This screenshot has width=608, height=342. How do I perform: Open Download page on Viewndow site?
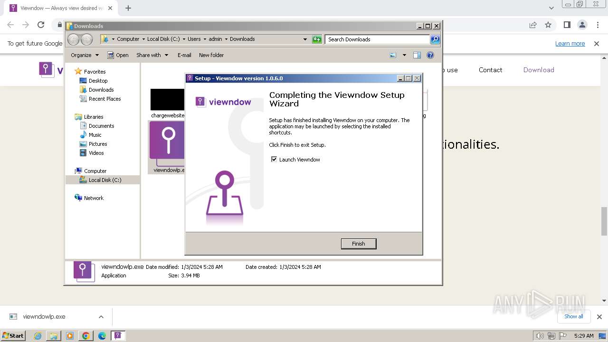(539, 70)
